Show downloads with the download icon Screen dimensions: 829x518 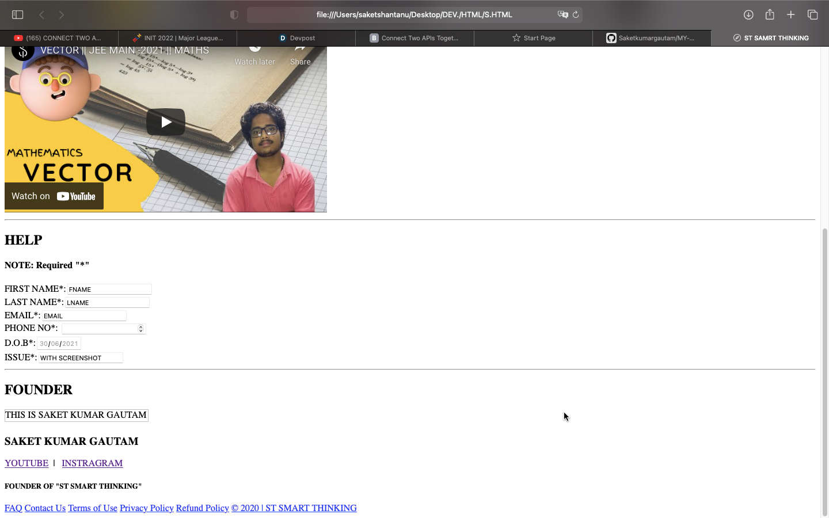[x=748, y=14]
